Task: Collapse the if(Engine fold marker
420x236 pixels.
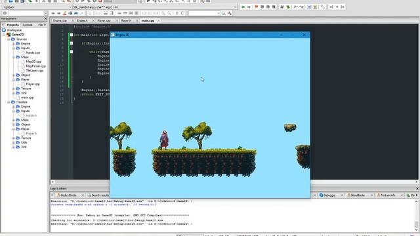Action: (x=72, y=43)
